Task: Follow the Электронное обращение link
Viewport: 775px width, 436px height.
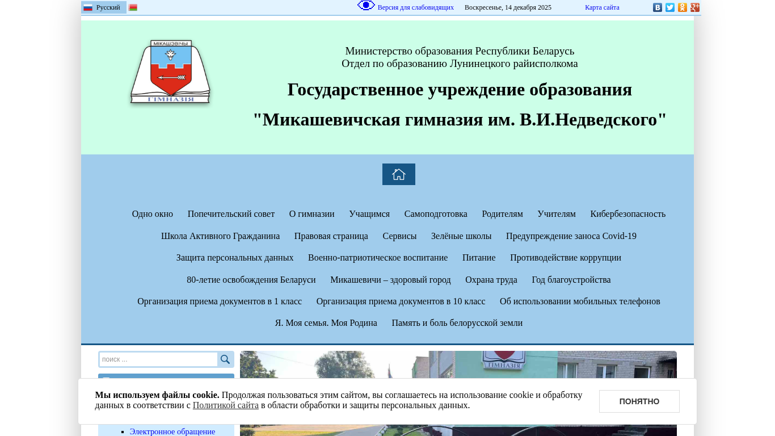Action: click(172, 431)
